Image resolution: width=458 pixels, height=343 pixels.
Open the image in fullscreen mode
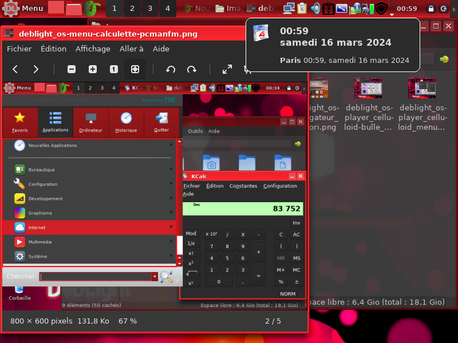click(227, 69)
